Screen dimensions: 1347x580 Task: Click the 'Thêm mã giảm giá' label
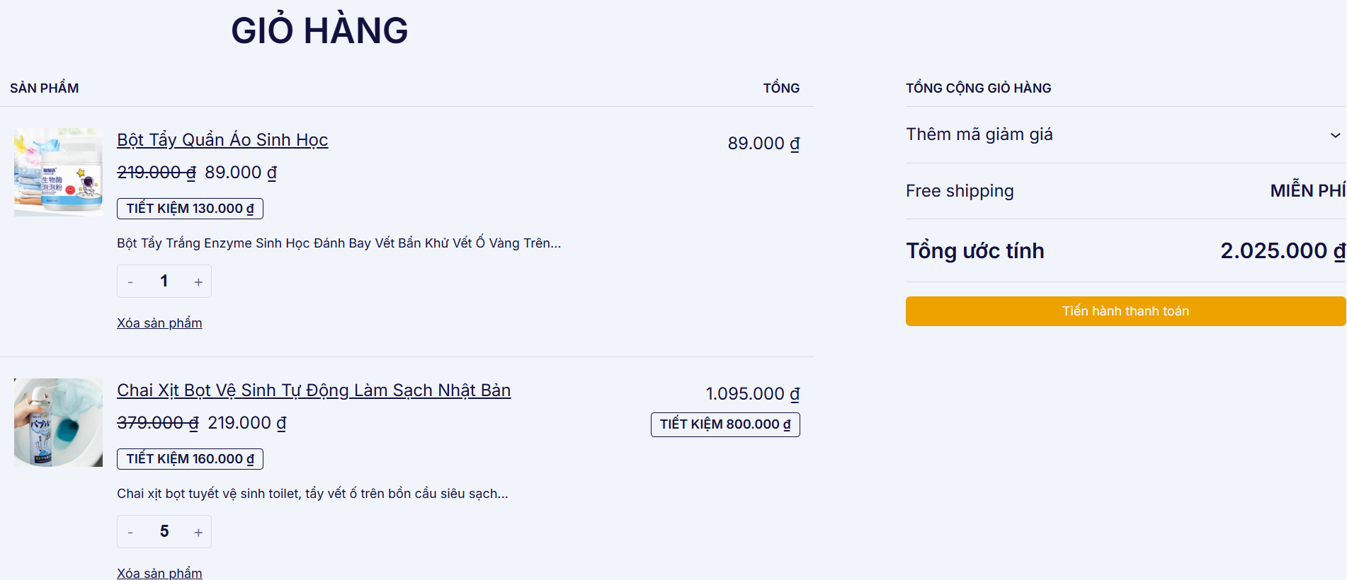pyautogui.click(x=979, y=134)
